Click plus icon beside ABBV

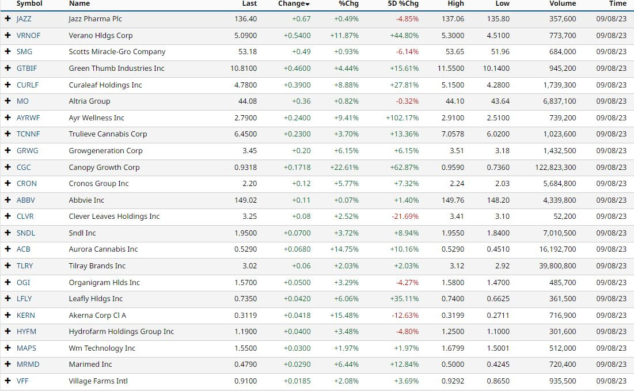[7, 199]
